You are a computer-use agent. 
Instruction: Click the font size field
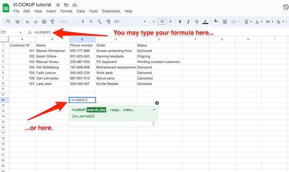(162, 21)
